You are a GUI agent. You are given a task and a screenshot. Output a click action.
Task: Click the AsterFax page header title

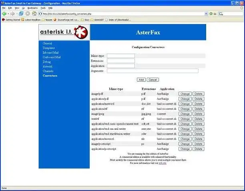click(x=148, y=32)
